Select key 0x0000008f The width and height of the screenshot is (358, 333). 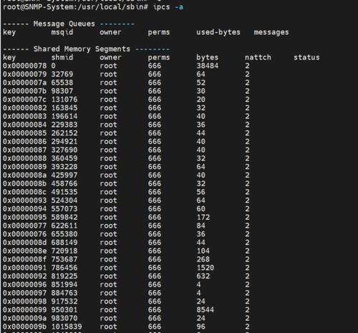click(x=24, y=259)
